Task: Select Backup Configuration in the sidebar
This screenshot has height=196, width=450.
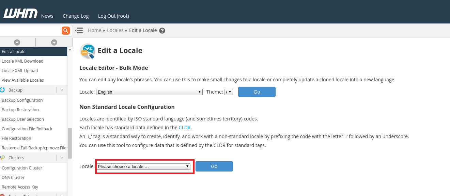Action: coord(22,100)
